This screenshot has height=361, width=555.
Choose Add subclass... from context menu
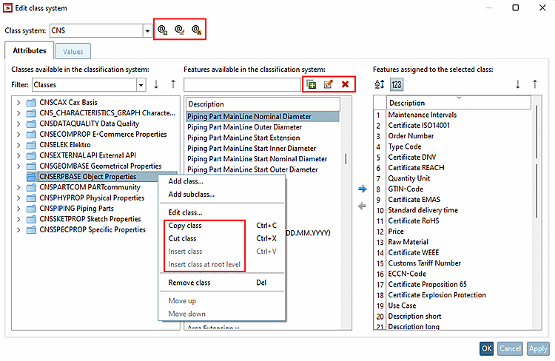pyautogui.click(x=191, y=195)
